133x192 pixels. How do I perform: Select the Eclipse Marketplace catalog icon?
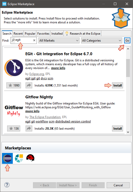pyautogui.click(x=7, y=158)
